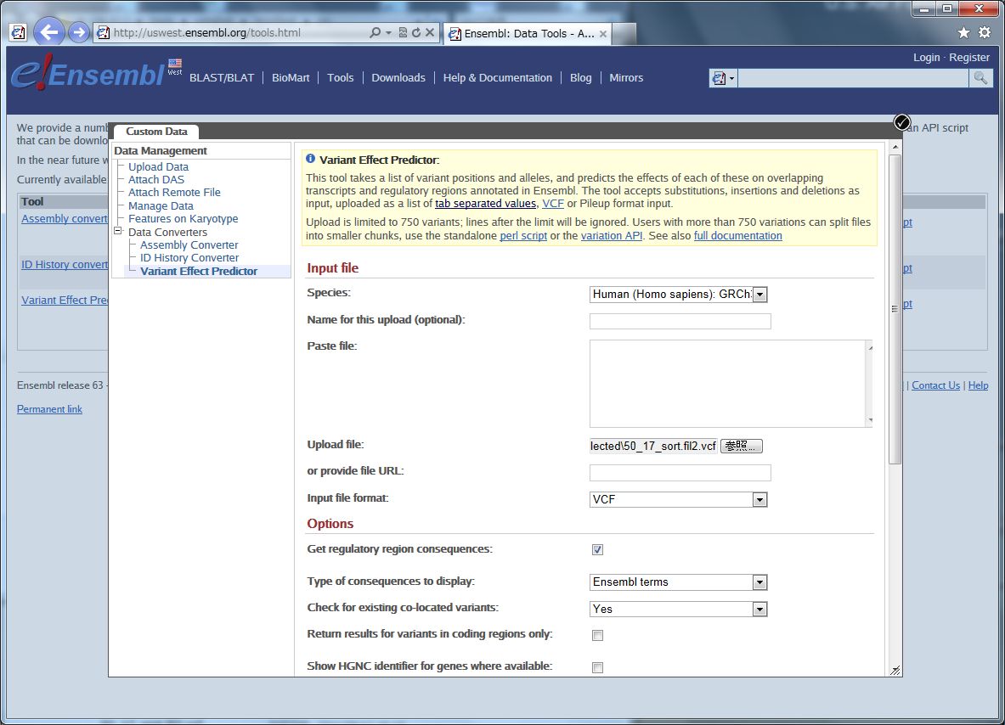Click scroll-up arrow of popup scrollbar

coord(895,148)
